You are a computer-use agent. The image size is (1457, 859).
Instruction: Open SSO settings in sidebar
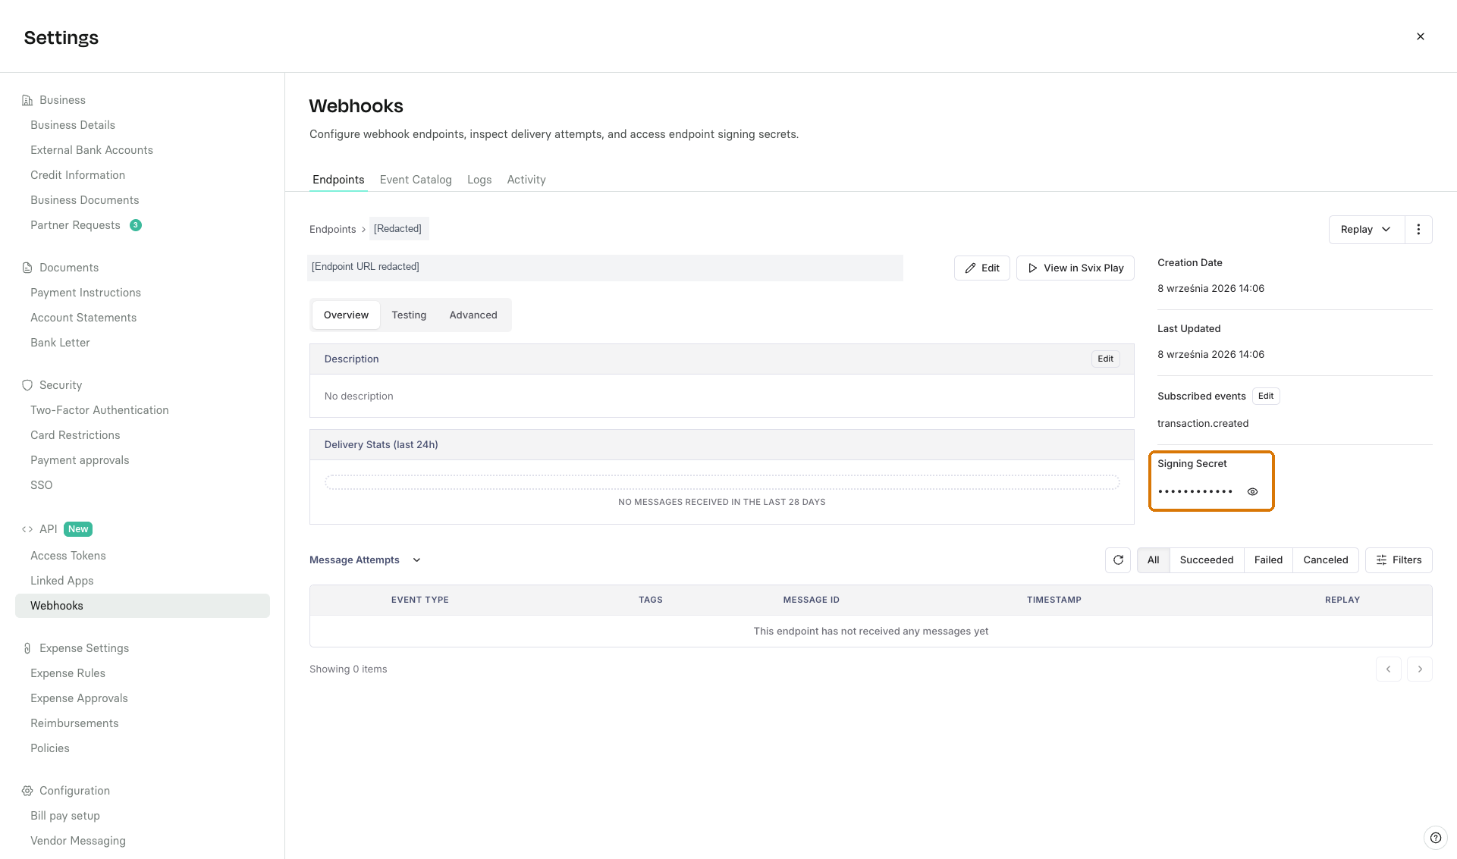click(42, 485)
